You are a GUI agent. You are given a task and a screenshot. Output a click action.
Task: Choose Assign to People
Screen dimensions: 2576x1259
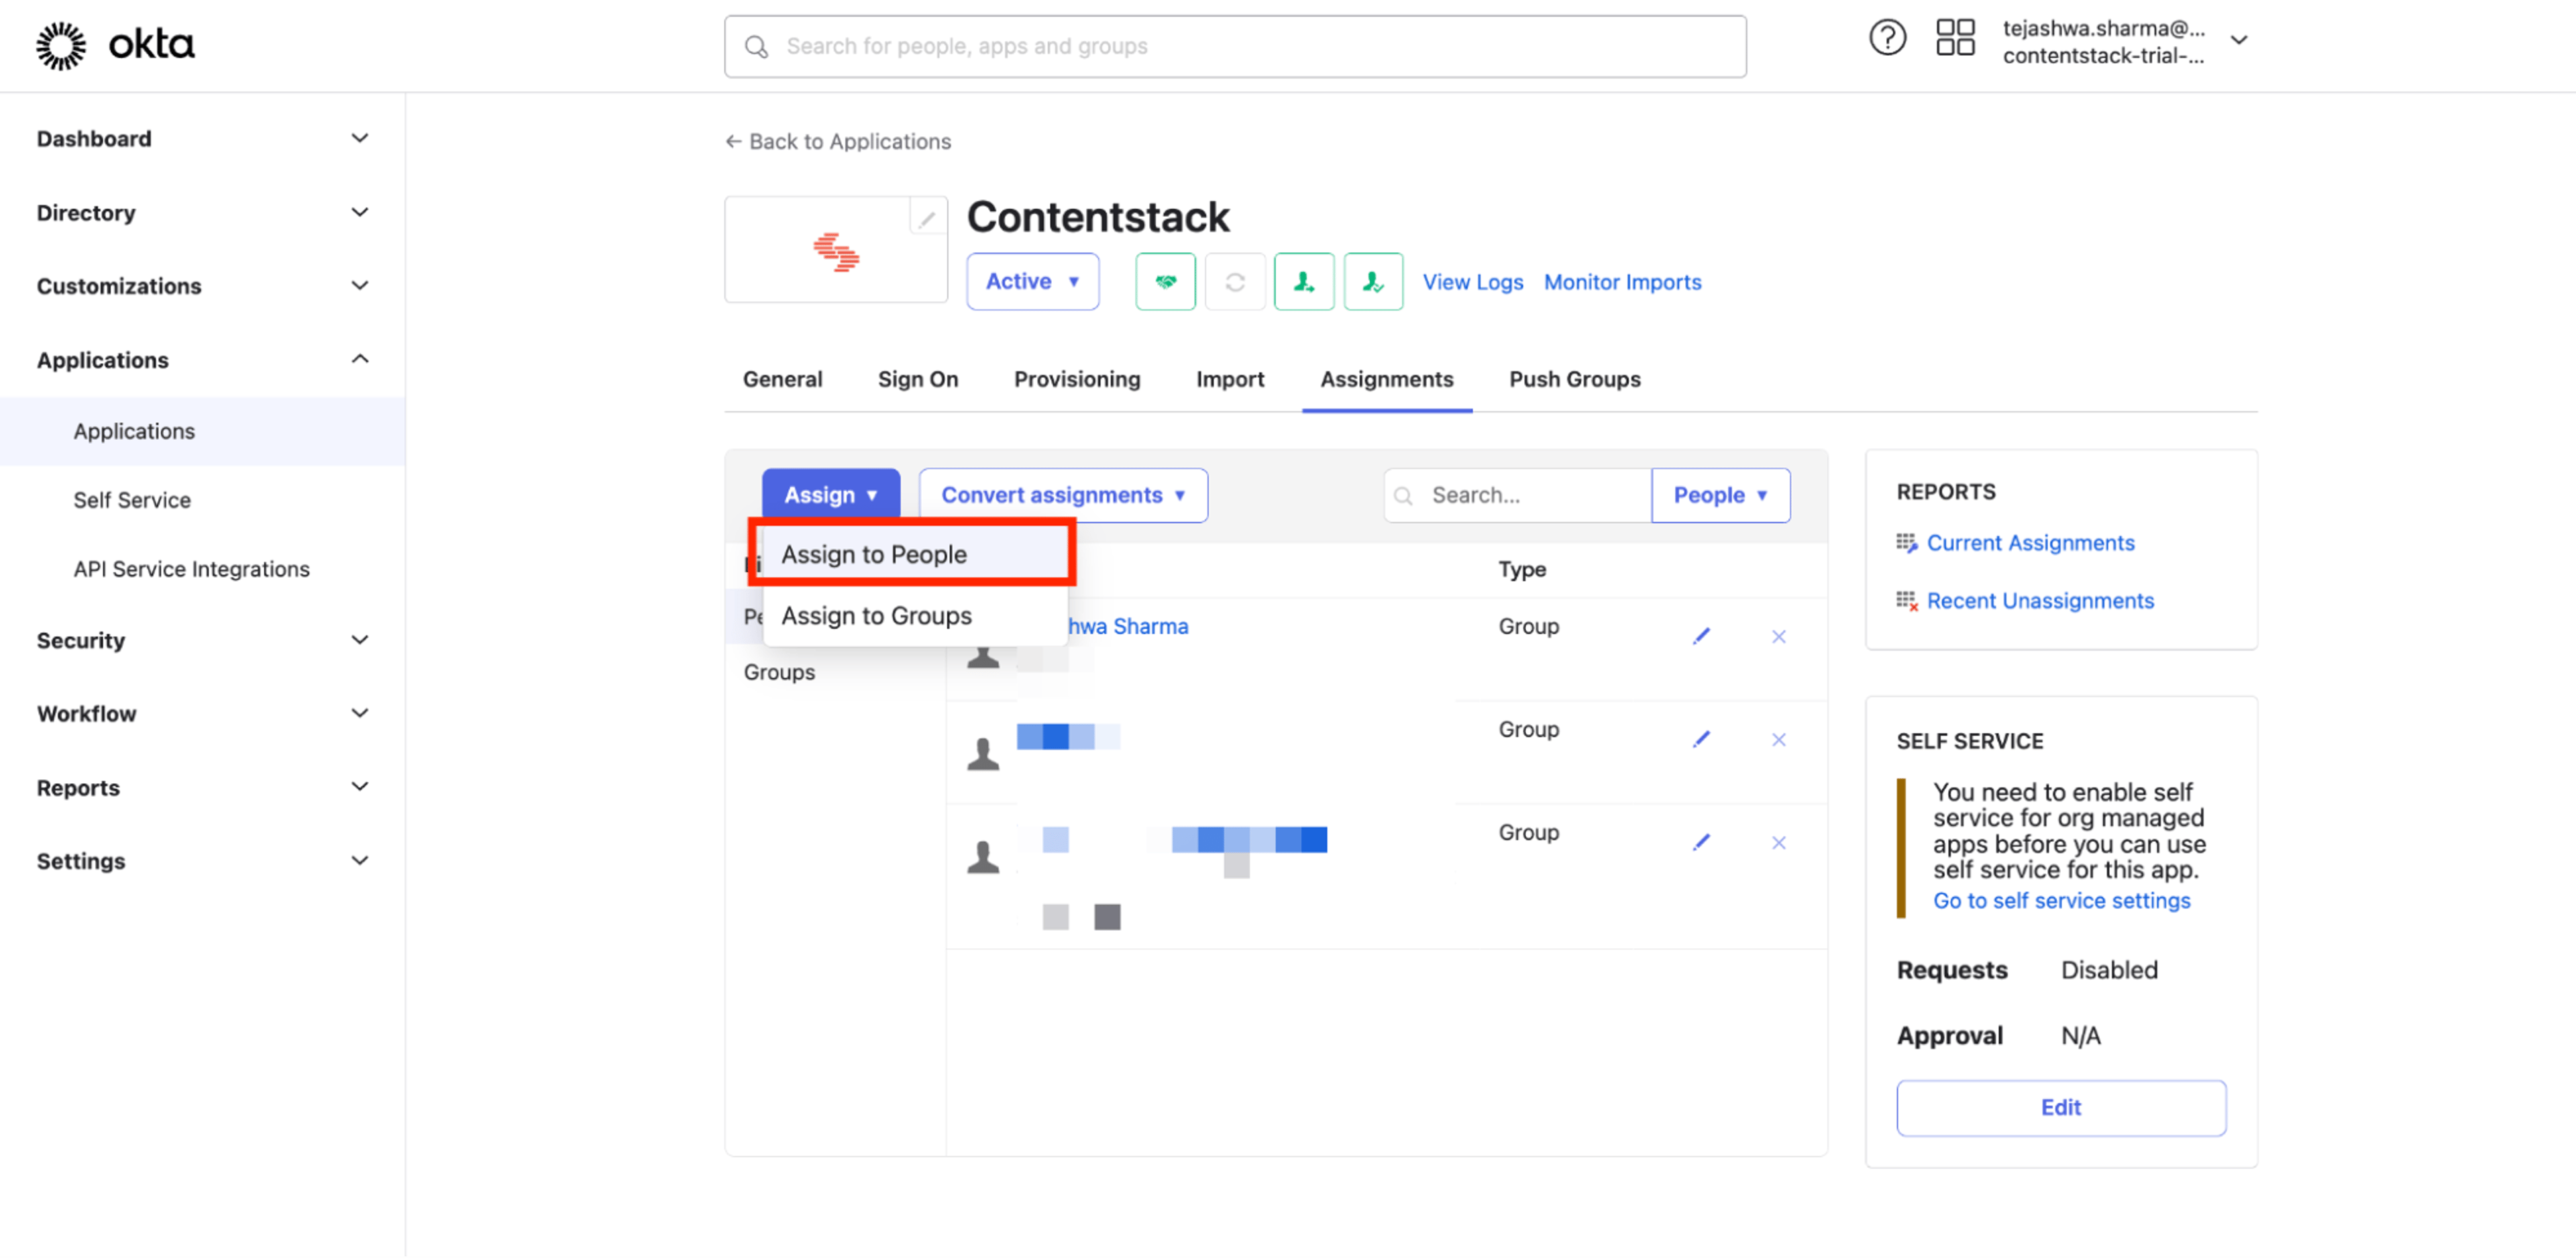point(915,554)
